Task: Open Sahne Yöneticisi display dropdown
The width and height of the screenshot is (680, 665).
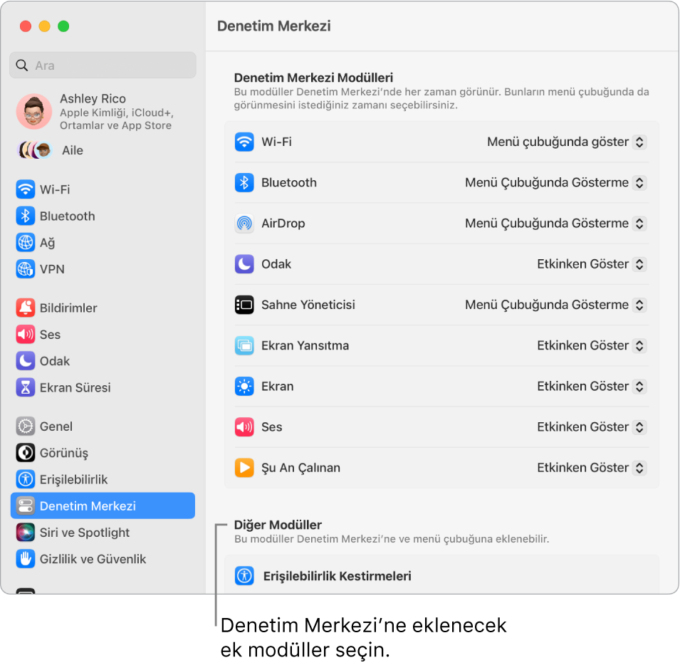Action: click(555, 305)
